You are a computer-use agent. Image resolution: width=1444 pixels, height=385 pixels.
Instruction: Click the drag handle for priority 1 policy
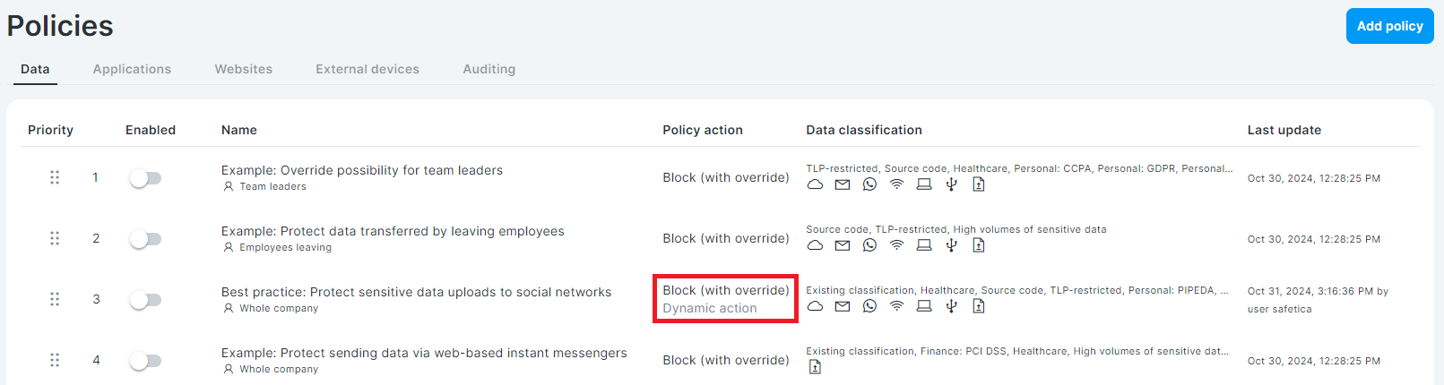point(55,177)
